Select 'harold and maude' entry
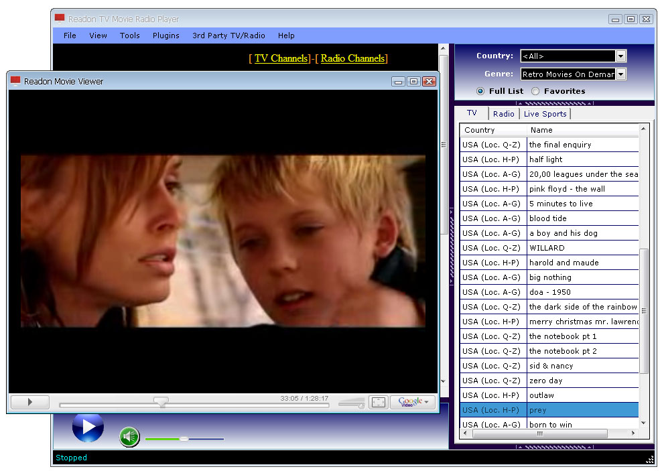This screenshot has width=660, height=471. (549, 263)
